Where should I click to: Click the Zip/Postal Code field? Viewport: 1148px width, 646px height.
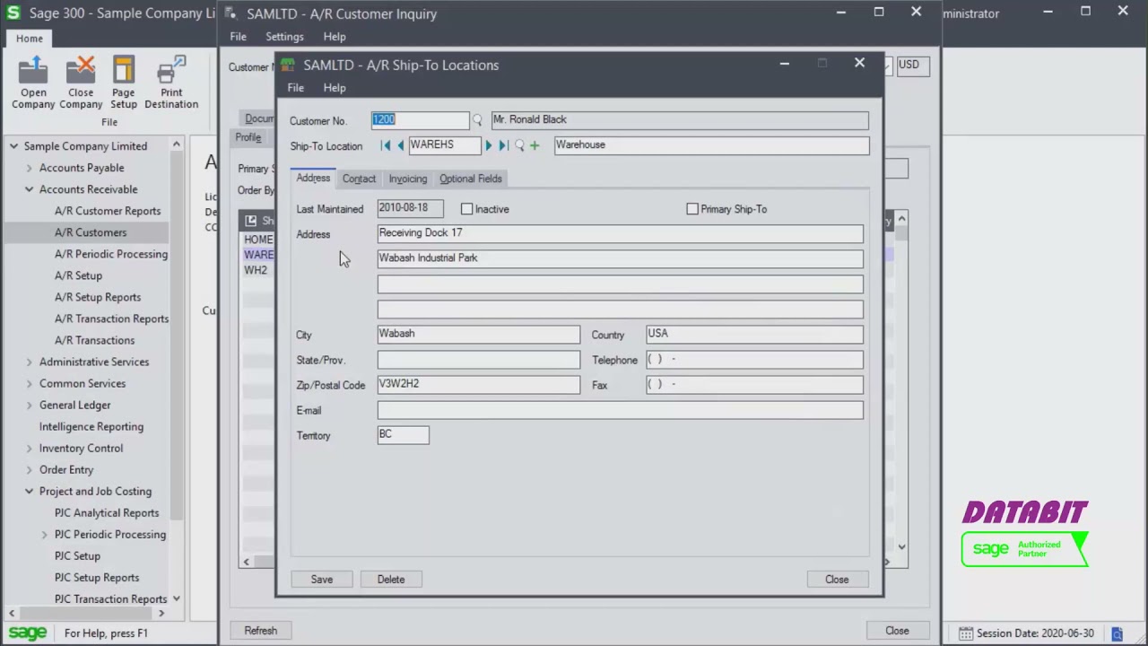coord(479,384)
